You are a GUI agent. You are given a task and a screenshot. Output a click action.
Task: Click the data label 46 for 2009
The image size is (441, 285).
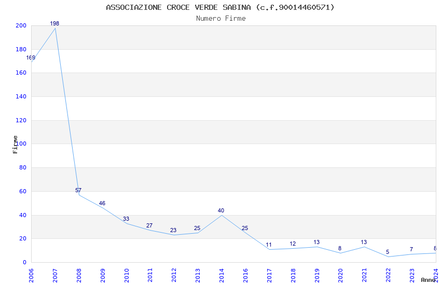point(102,203)
